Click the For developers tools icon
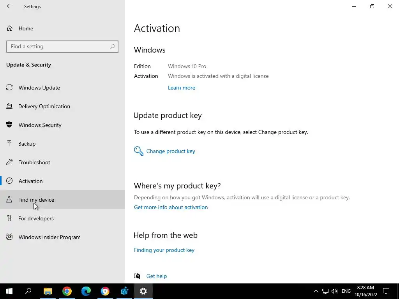Viewport: 399px width, 299px height. click(x=9, y=218)
